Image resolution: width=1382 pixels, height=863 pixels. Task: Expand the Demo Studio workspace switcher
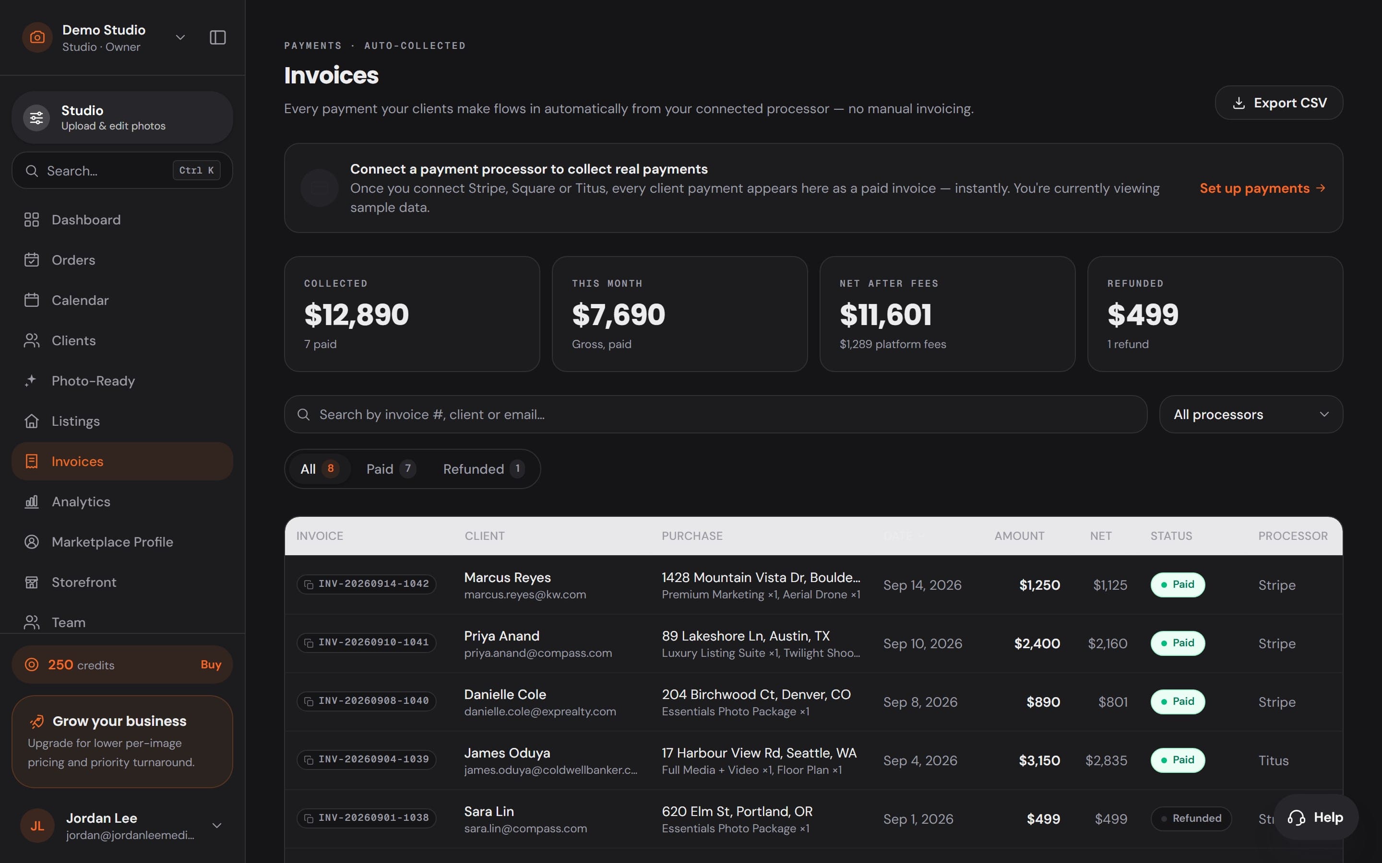click(180, 38)
